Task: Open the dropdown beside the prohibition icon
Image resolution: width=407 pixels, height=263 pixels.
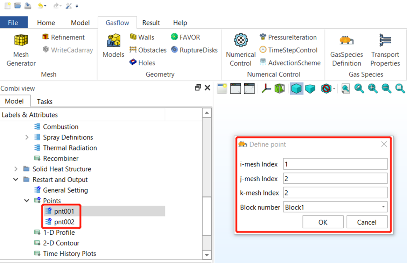Action: click(x=334, y=89)
